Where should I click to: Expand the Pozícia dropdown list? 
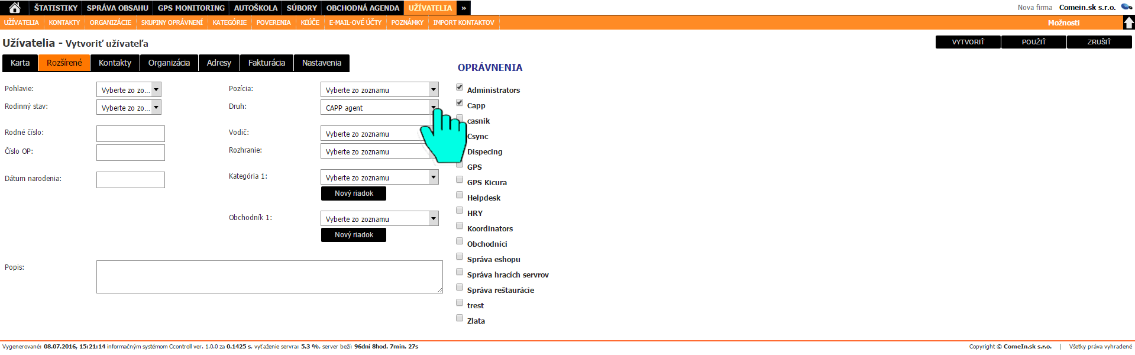click(379, 90)
